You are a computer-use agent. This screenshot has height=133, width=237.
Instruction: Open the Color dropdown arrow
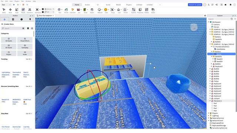point(109,10)
